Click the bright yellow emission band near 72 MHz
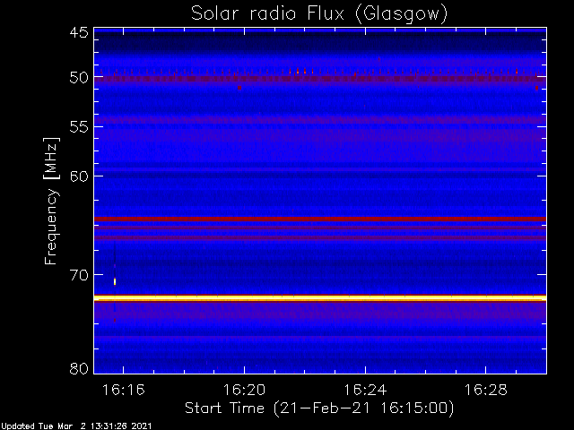 coord(320,298)
